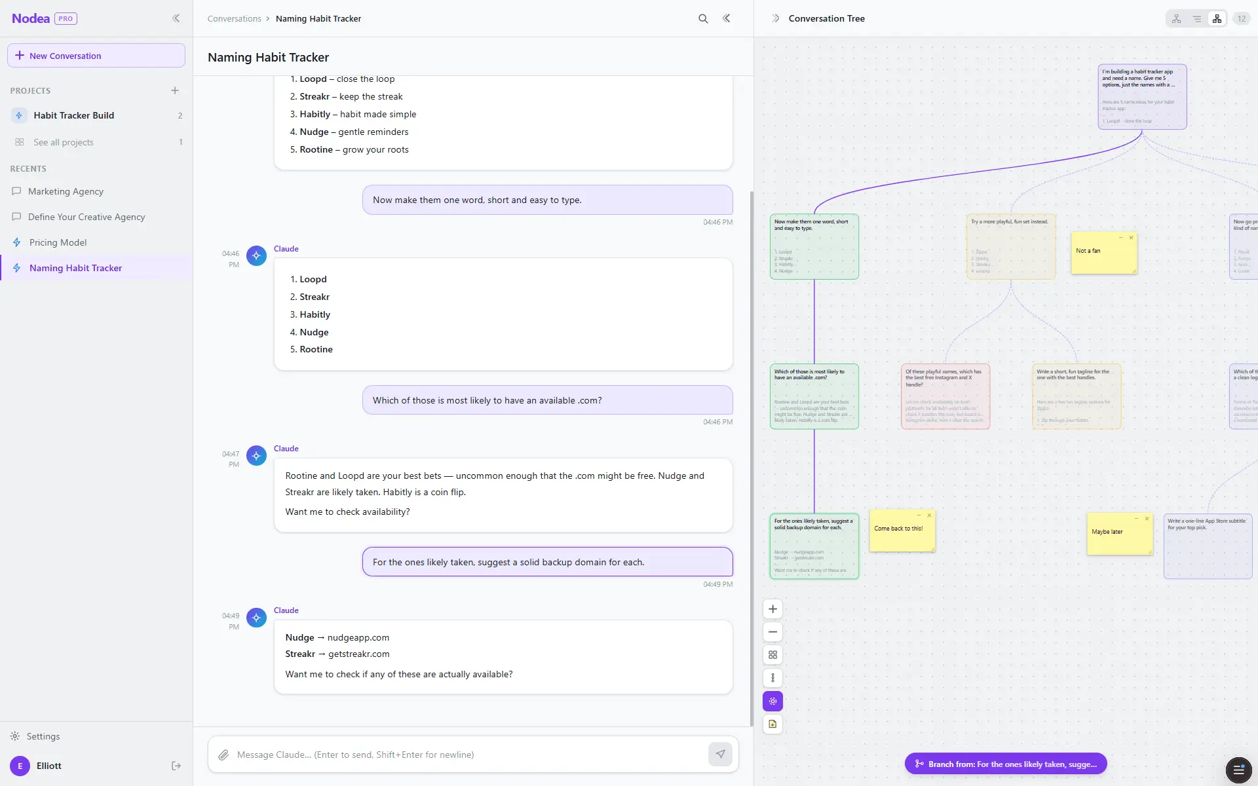The width and height of the screenshot is (1258, 786).
Task: Focus the Message Claude input field
Action: (x=468, y=755)
